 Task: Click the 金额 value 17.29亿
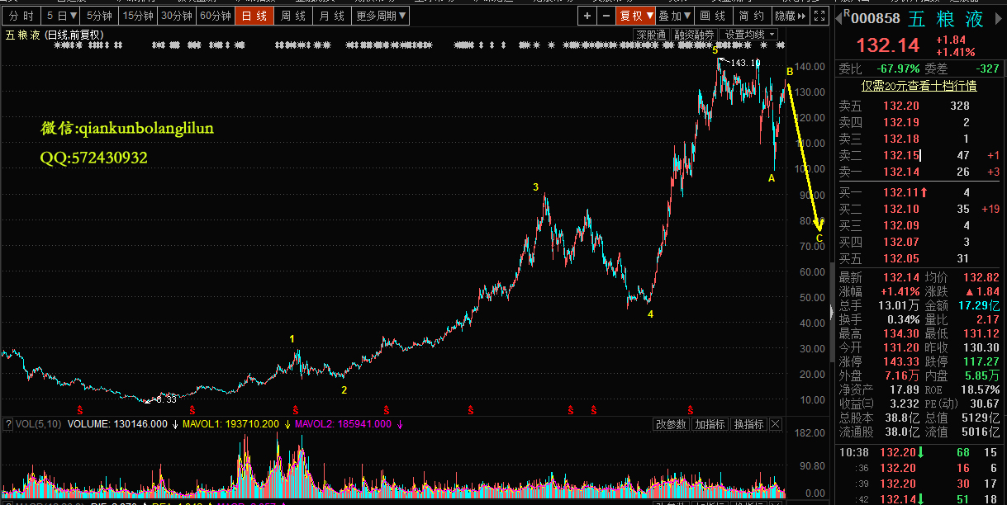(980, 305)
